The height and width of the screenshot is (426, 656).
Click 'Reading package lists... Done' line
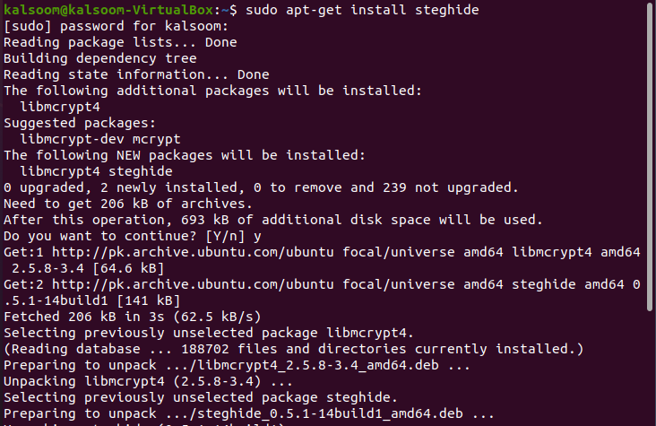coord(120,42)
